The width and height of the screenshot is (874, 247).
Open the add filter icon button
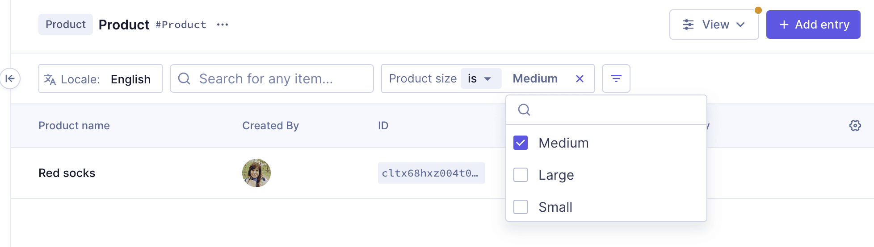pyautogui.click(x=616, y=79)
